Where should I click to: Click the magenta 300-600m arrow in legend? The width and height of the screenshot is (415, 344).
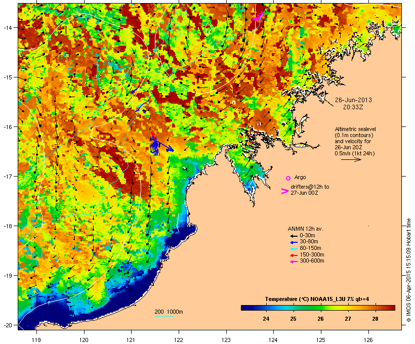294,262
